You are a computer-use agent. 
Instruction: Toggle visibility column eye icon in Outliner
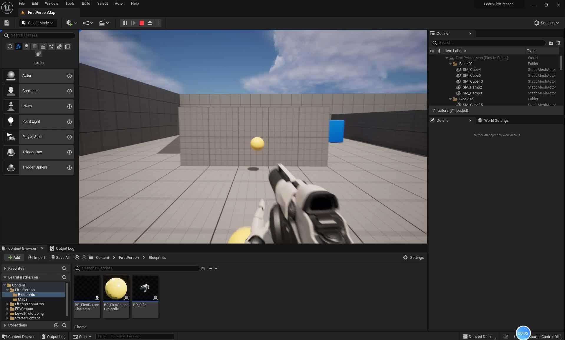tap(432, 51)
